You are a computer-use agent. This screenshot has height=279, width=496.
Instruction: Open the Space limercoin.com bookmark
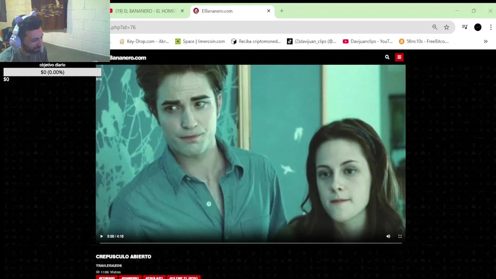(x=200, y=41)
